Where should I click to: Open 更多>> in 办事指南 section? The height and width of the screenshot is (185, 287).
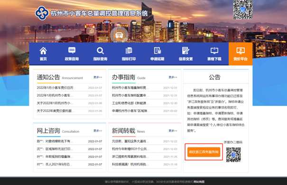tap(173, 77)
